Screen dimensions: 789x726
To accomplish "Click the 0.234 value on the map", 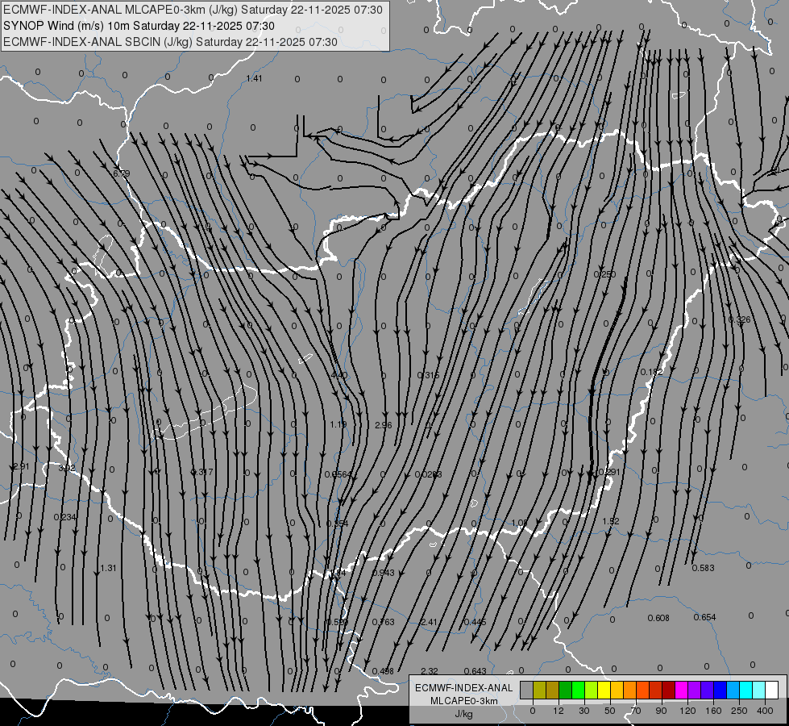I will pos(65,517).
